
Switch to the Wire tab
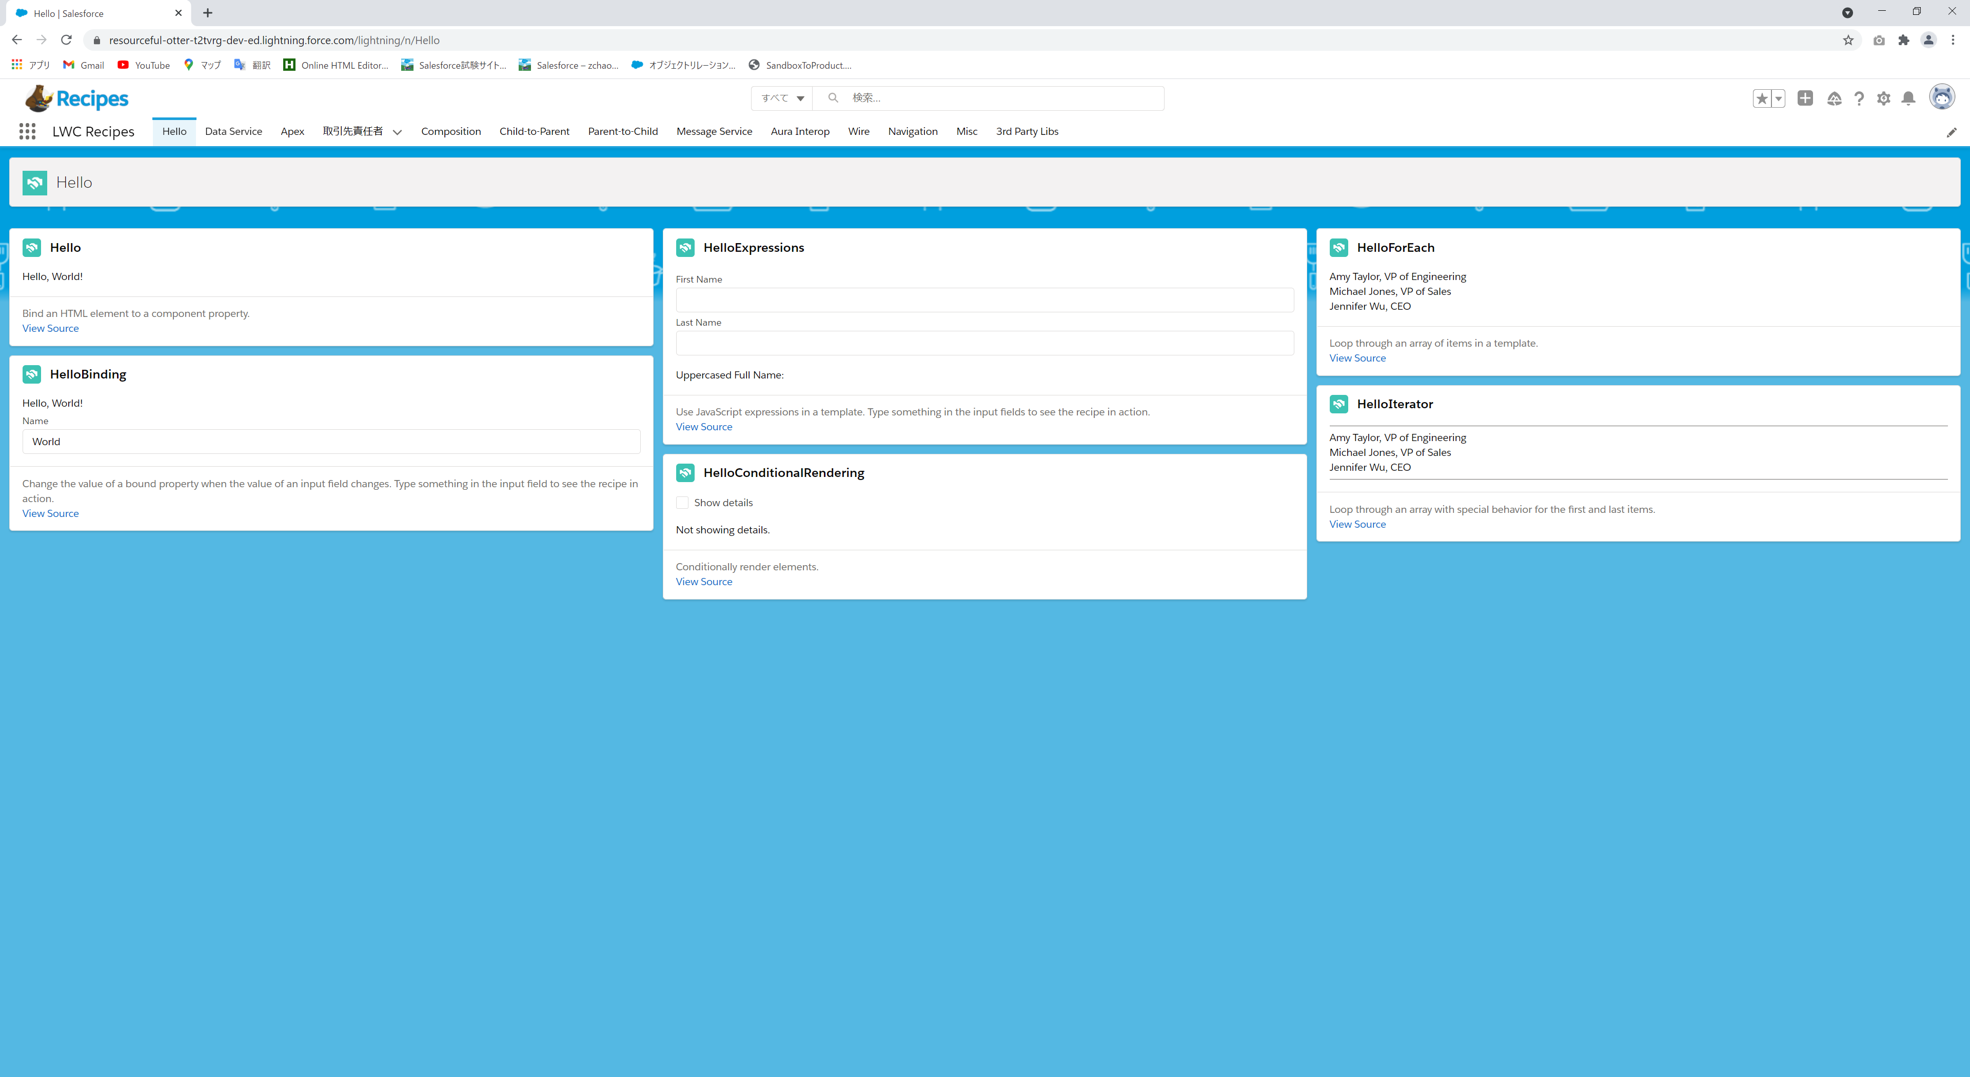(x=859, y=131)
